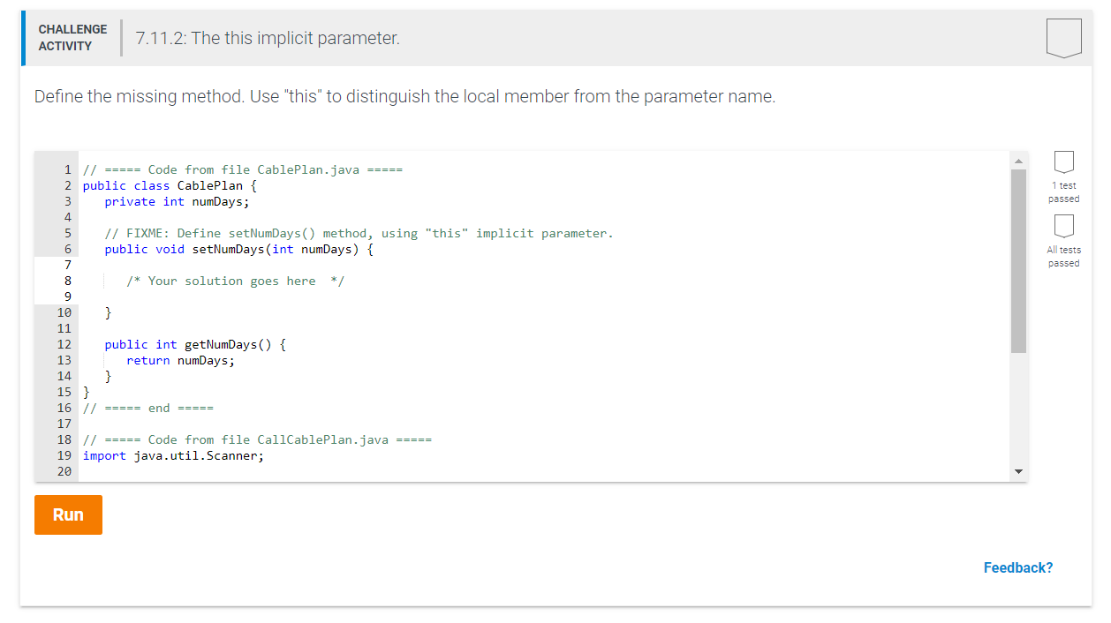Image resolution: width=1111 pixels, height=623 pixels.
Task: Click the code editor scroll down arrow
Action: (1018, 472)
